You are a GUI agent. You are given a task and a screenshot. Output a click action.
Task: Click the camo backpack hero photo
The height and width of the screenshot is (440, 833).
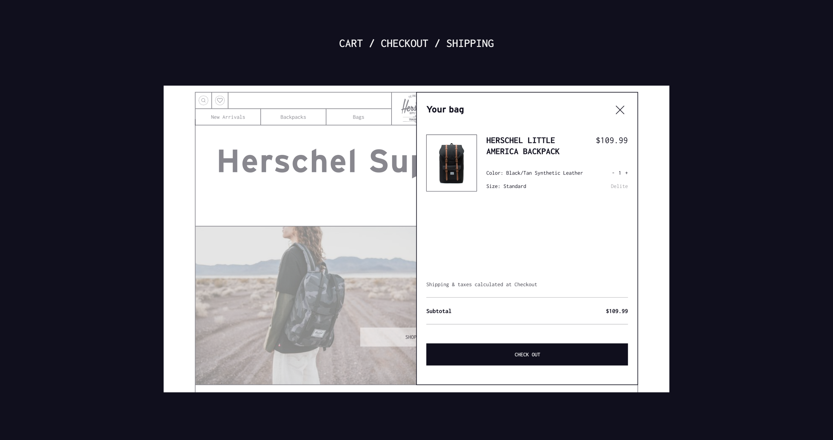coord(306,305)
